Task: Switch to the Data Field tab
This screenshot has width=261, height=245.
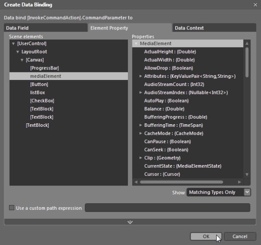Action: tap(45, 28)
